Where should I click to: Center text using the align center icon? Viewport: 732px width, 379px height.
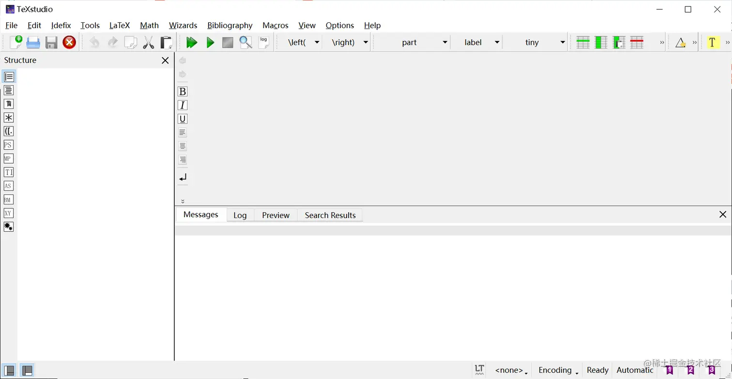coord(183,146)
